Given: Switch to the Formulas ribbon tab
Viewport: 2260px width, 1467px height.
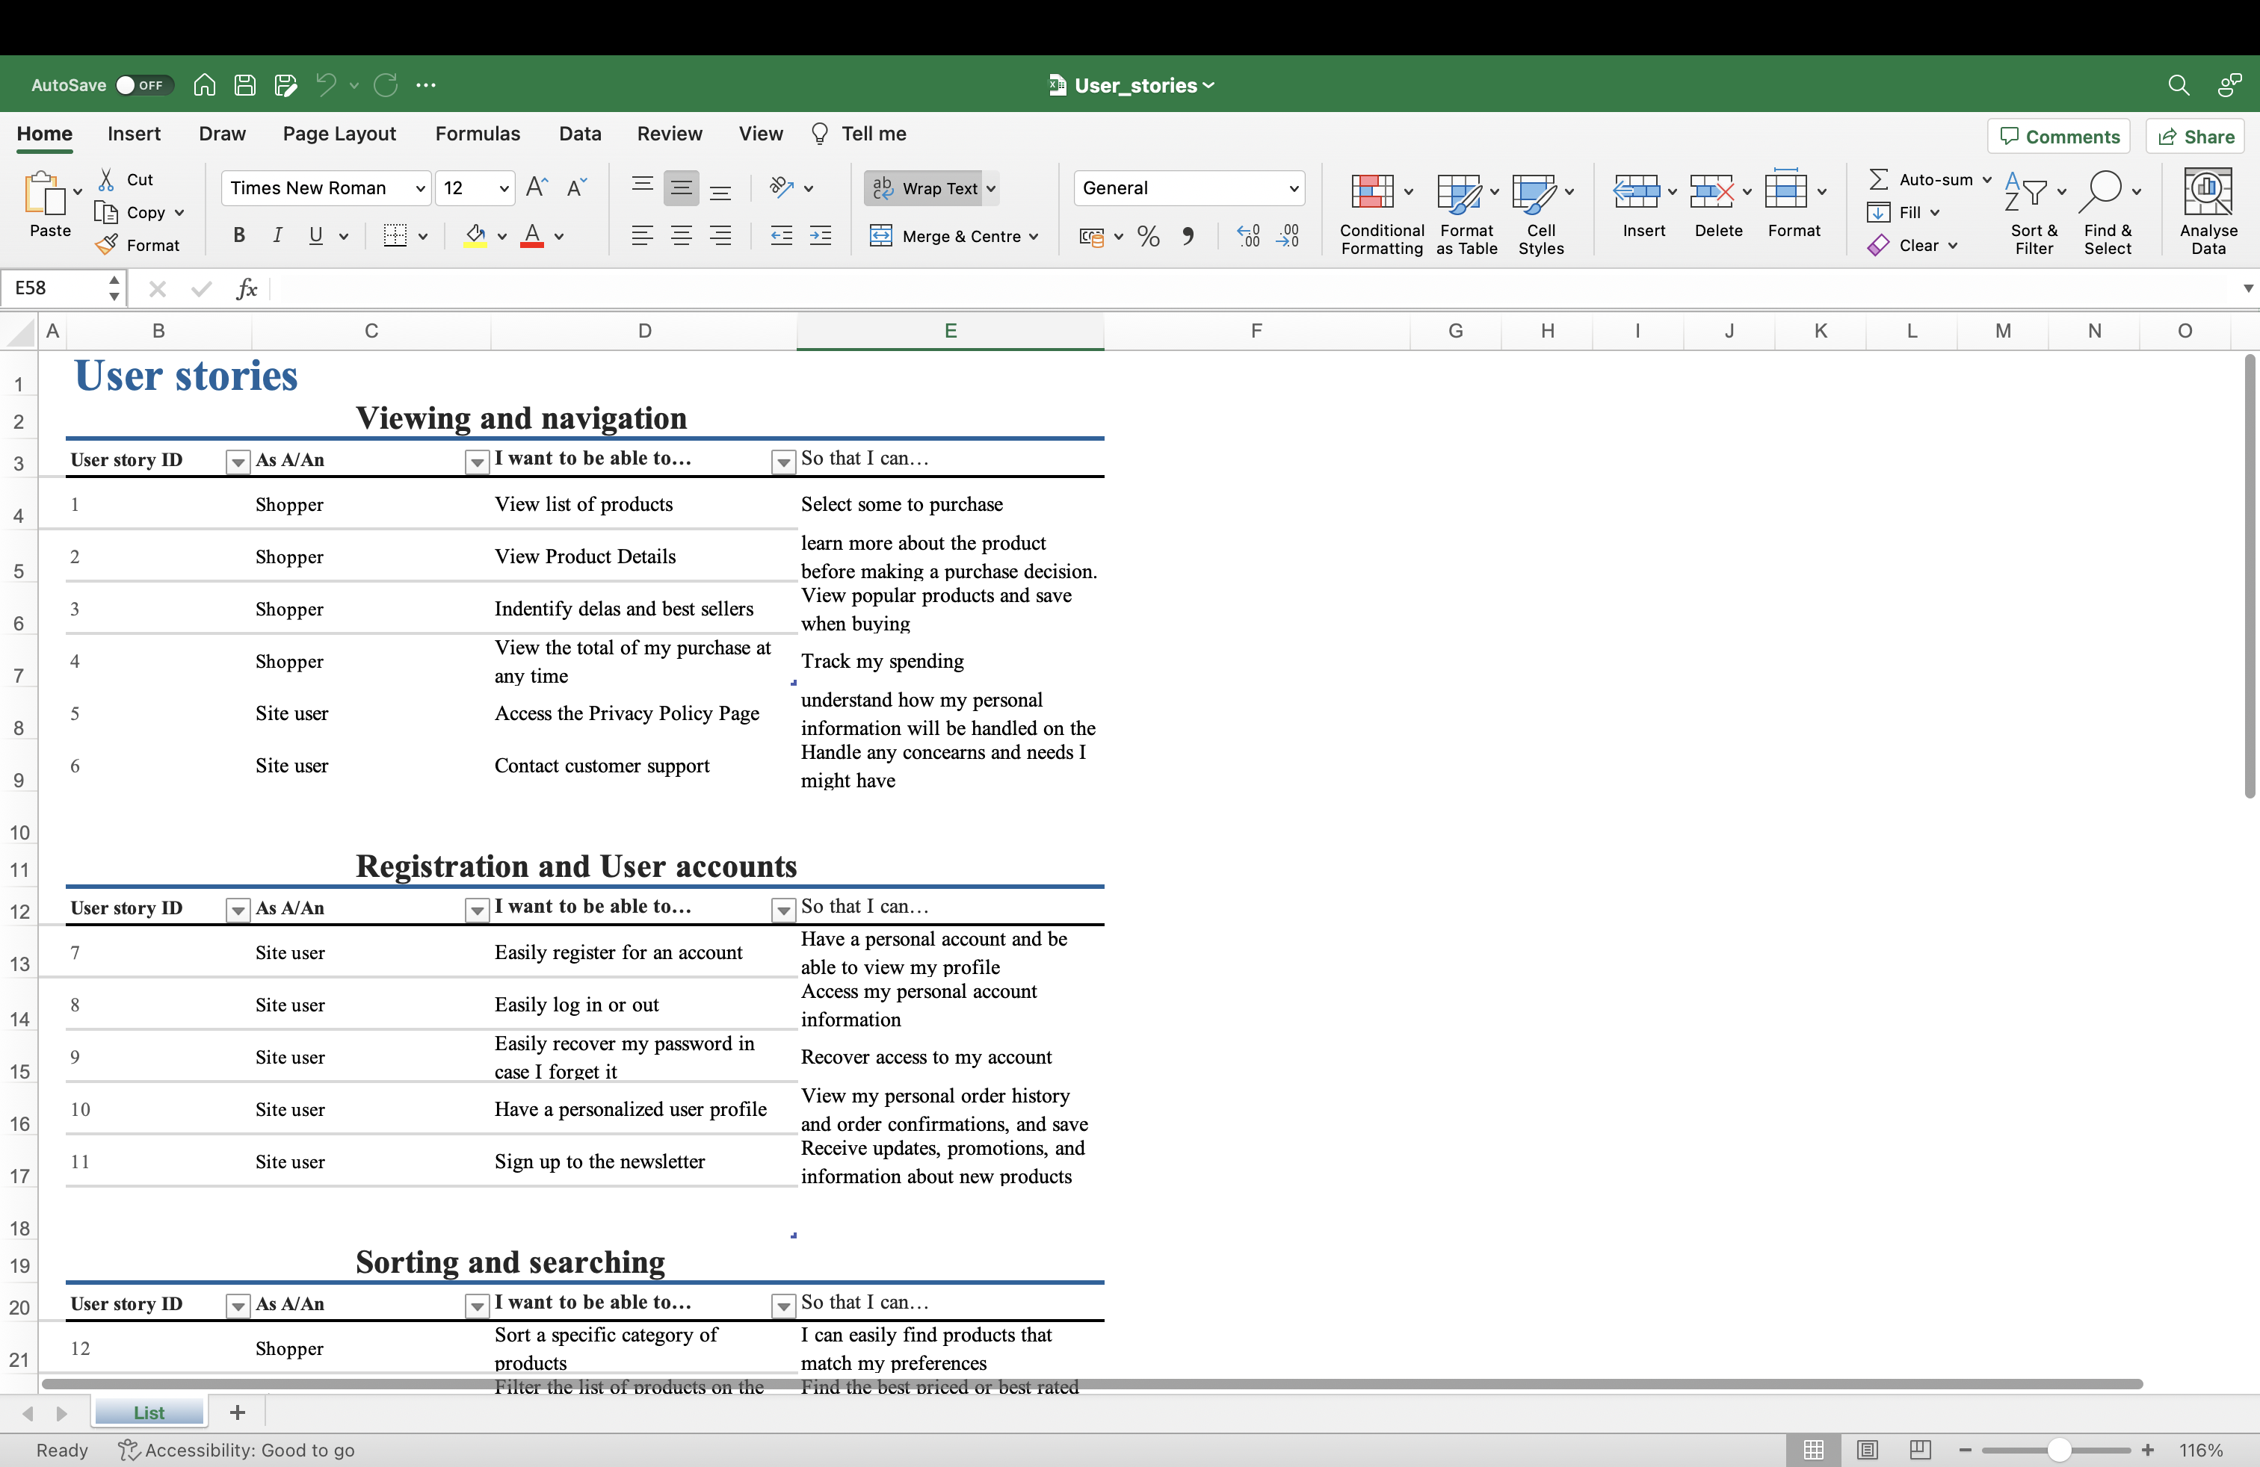Looking at the screenshot, I should [x=478, y=134].
